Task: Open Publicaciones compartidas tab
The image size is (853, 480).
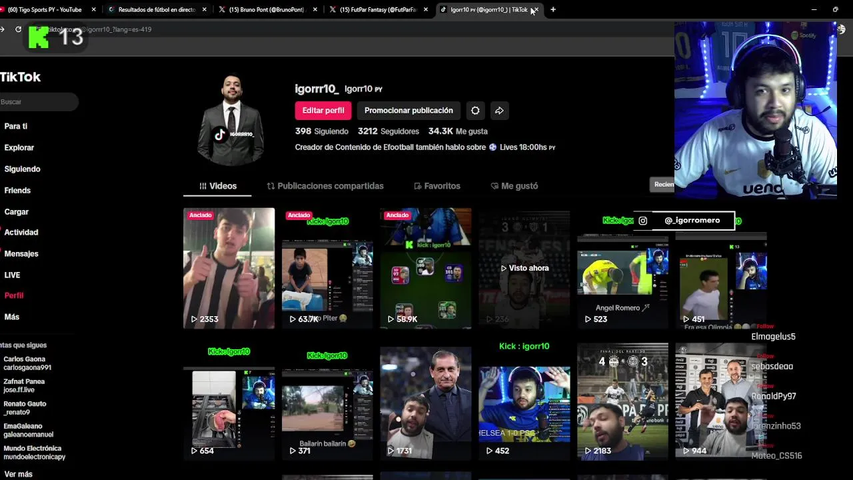Action: pyautogui.click(x=325, y=186)
